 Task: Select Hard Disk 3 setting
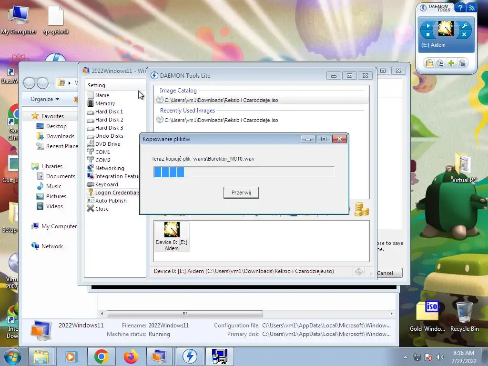pos(105,128)
